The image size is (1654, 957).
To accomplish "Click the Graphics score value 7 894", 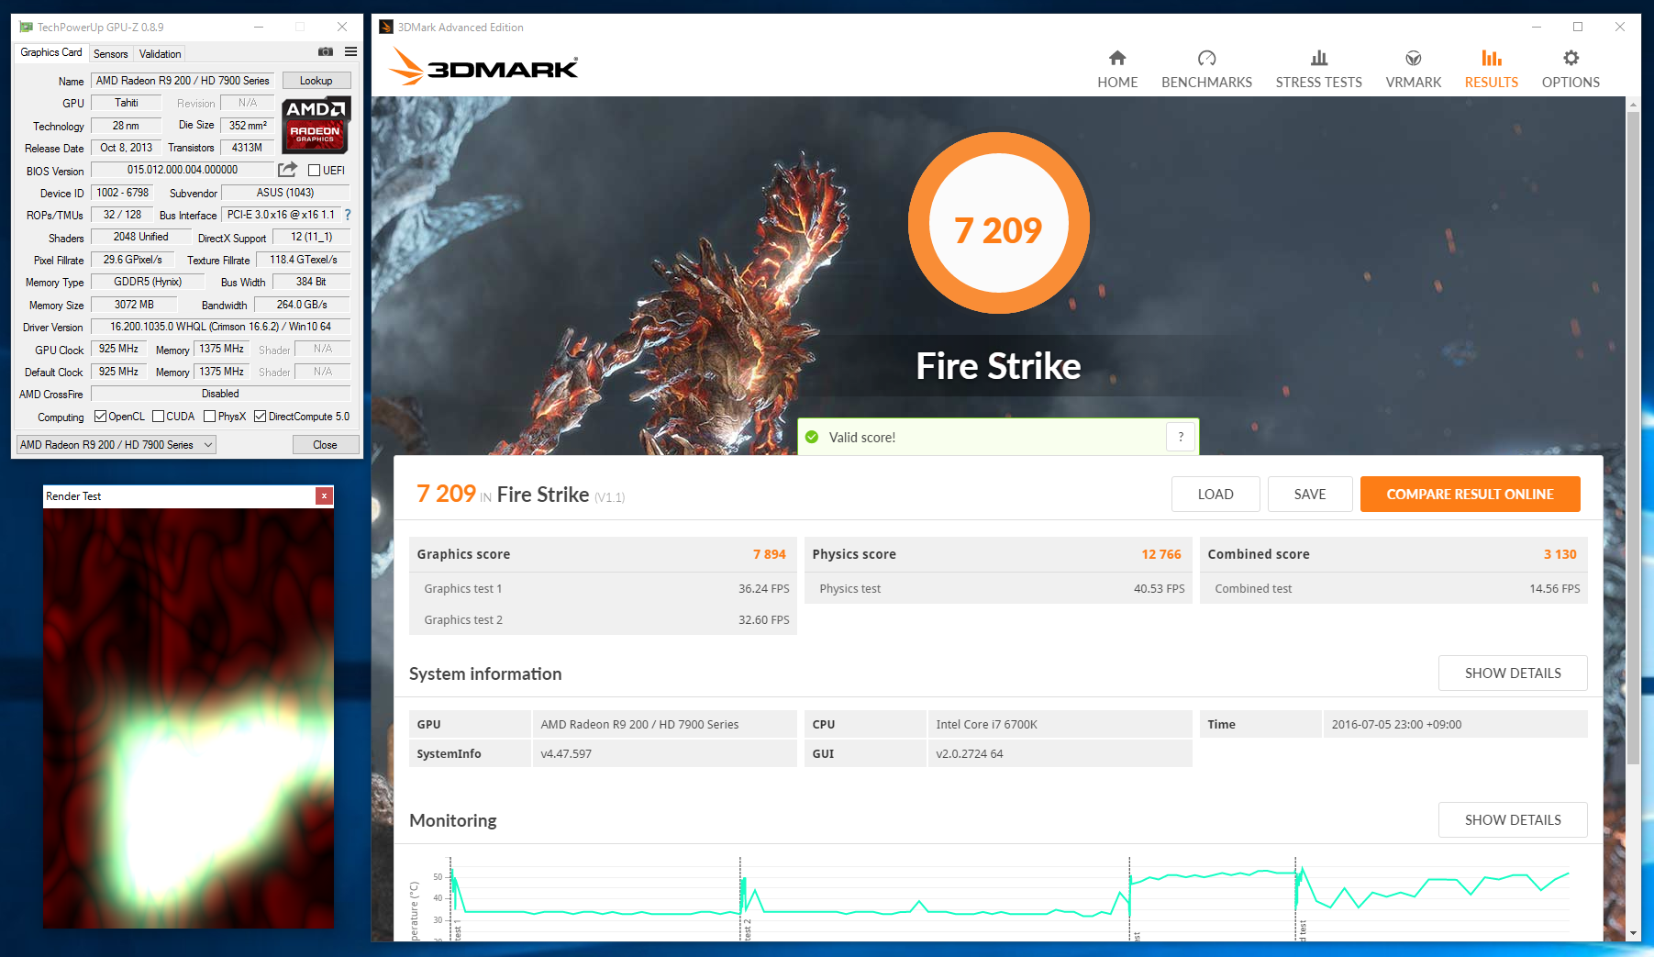I will click(x=769, y=554).
